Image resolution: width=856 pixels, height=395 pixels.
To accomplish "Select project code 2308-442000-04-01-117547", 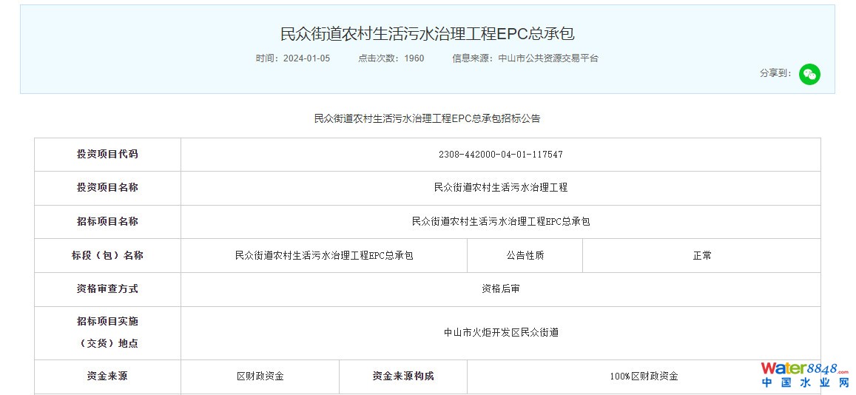I will 500,155.
